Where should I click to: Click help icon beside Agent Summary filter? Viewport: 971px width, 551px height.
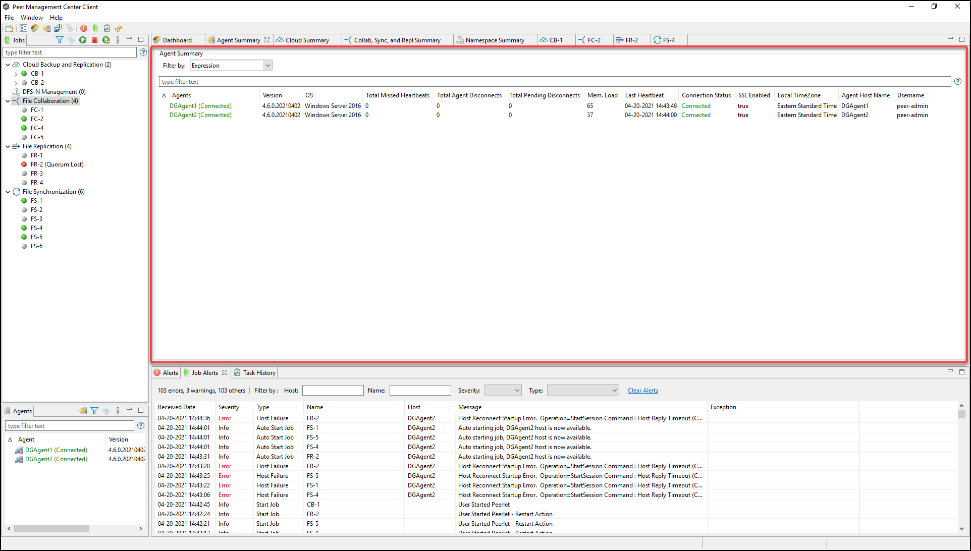(x=958, y=81)
